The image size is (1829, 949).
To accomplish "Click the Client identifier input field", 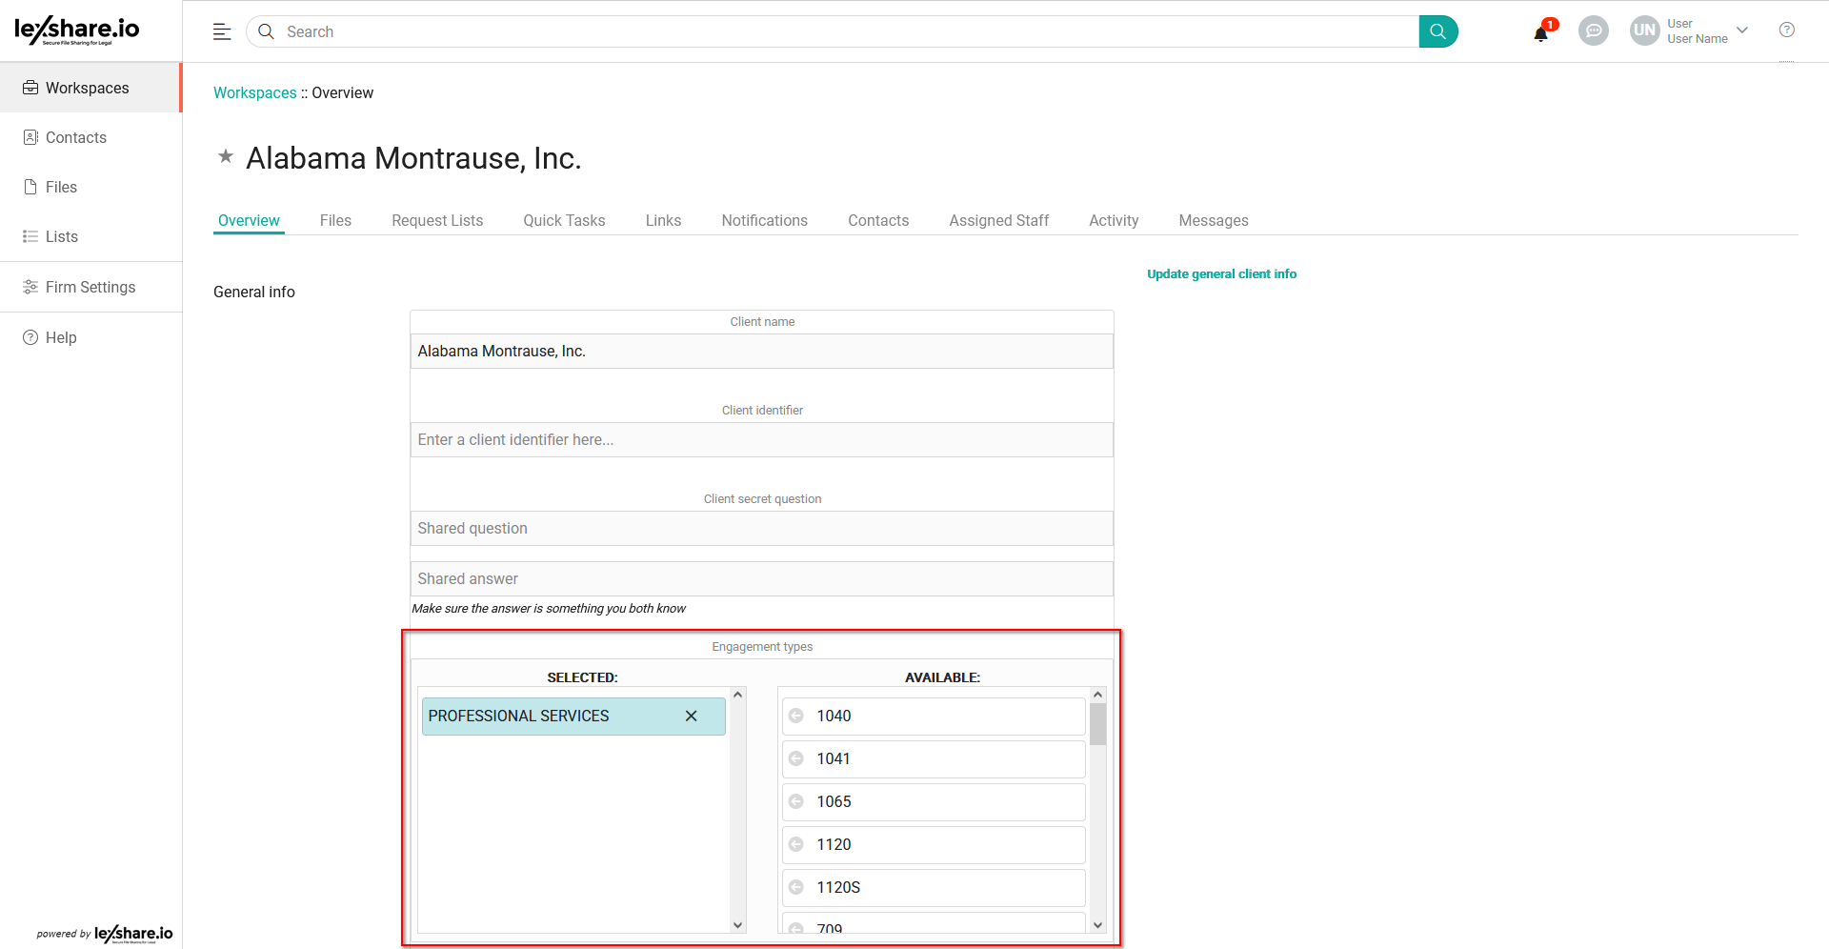I will (x=761, y=440).
